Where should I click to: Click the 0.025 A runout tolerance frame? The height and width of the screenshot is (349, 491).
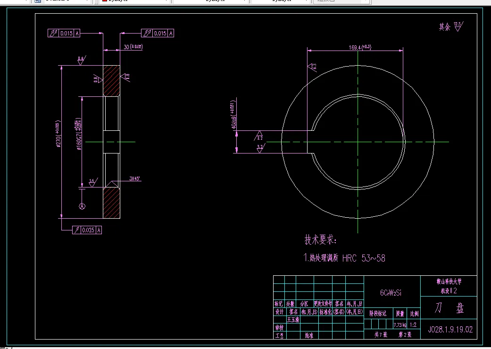(x=87, y=230)
